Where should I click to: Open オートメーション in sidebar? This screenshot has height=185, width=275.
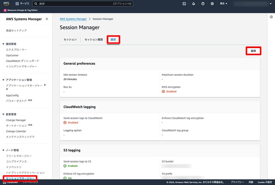click(16, 126)
